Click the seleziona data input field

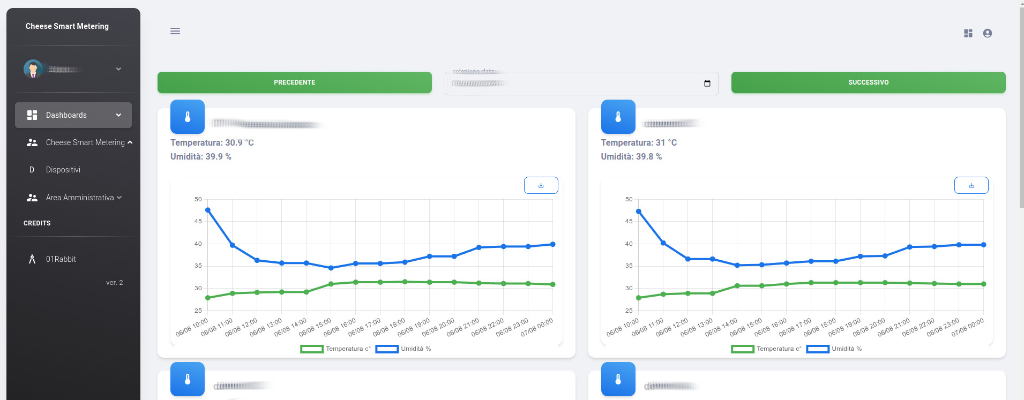581,84
